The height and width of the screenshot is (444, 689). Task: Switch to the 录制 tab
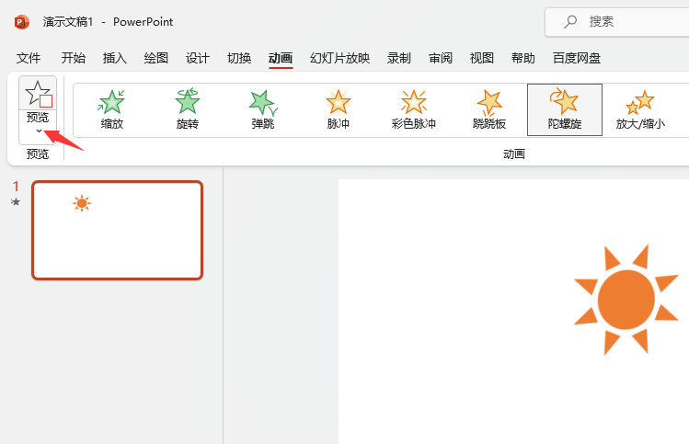coord(398,58)
